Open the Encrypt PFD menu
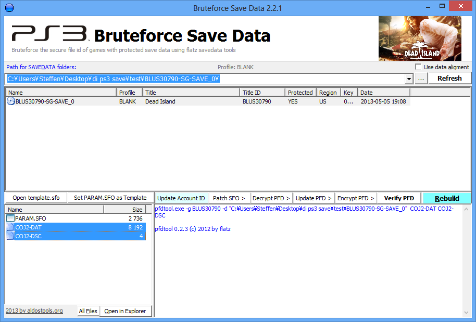The width and height of the screenshot is (476, 322). 356,198
